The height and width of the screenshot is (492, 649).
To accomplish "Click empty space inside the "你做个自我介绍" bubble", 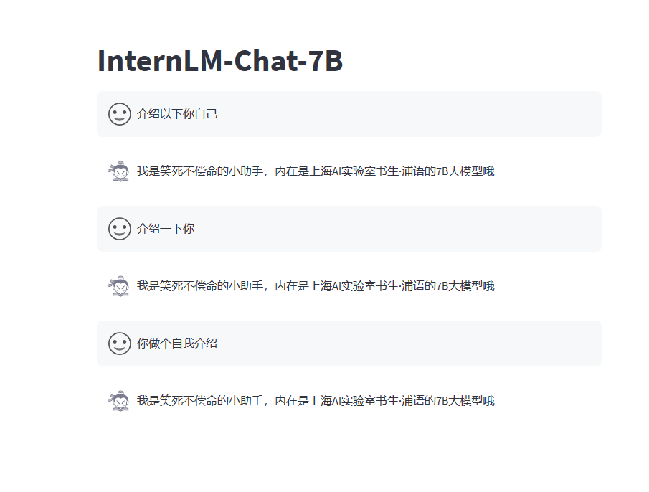I will click(409, 343).
